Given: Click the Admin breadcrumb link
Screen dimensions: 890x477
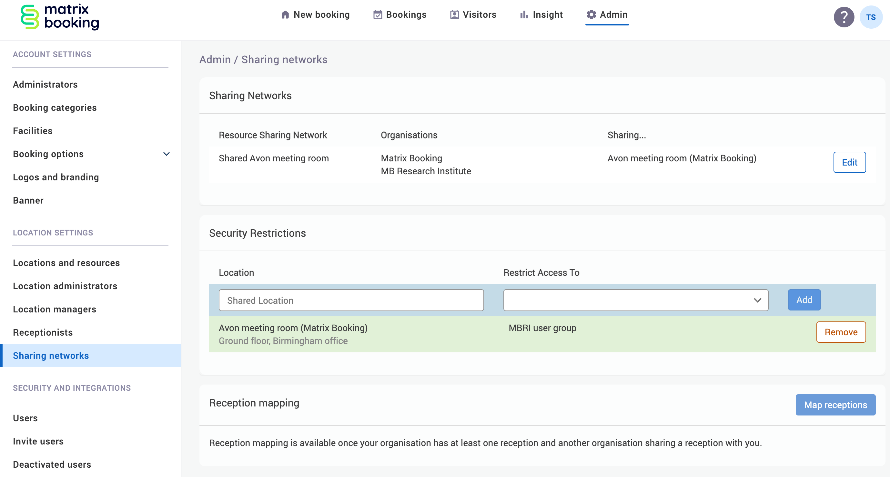Looking at the screenshot, I should pos(215,60).
